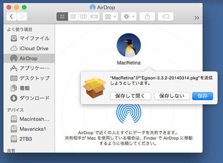The height and width of the screenshot is (163, 223).
Task: Open ダウンロード in the sidebar
Action: [x=29, y=98]
